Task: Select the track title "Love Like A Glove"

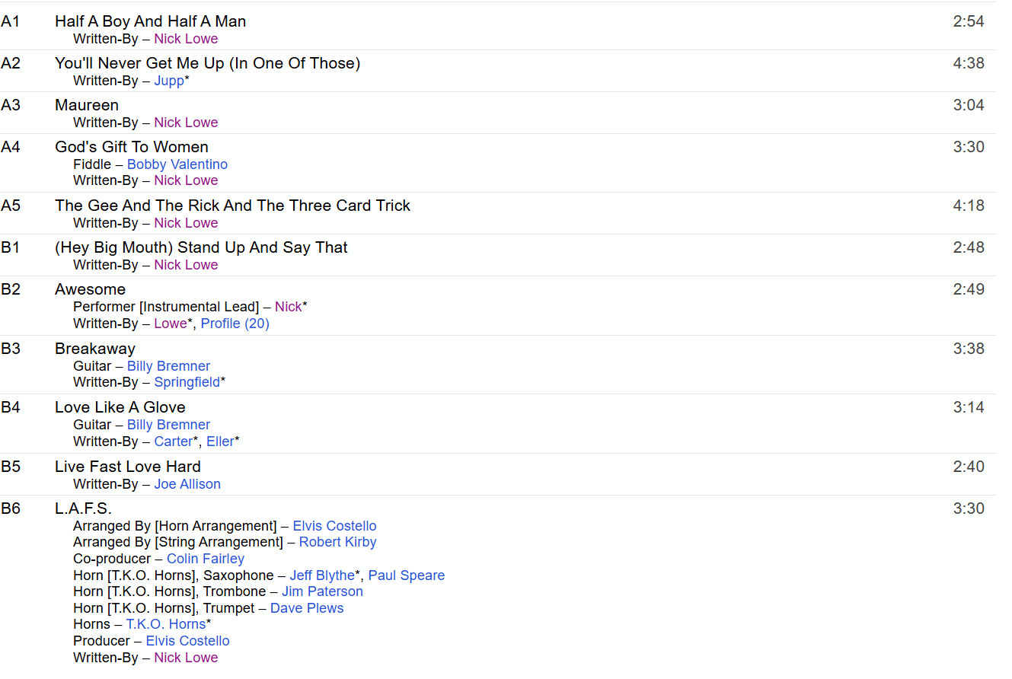Action: coord(120,407)
